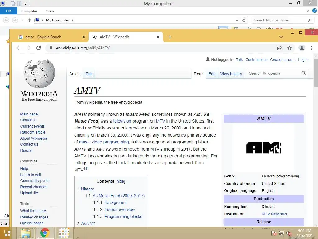The height and width of the screenshot is (239, 318).
Task: Refresh the My Computer window
Action: pos(244,20)
